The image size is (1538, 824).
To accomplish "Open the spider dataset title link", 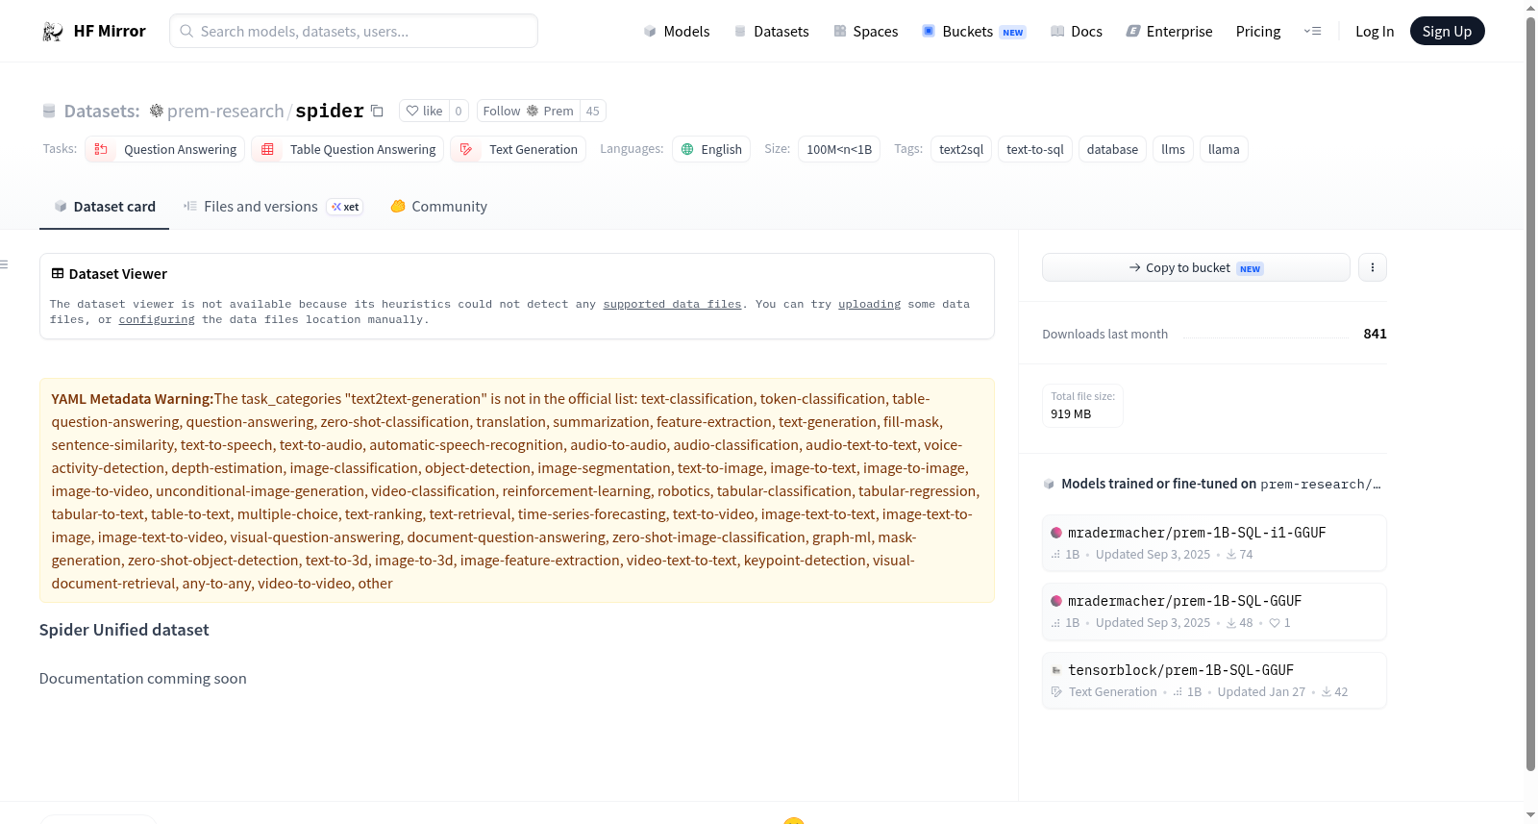I will pos(330,112).
